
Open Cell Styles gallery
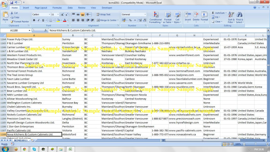[x=177, y=18]
